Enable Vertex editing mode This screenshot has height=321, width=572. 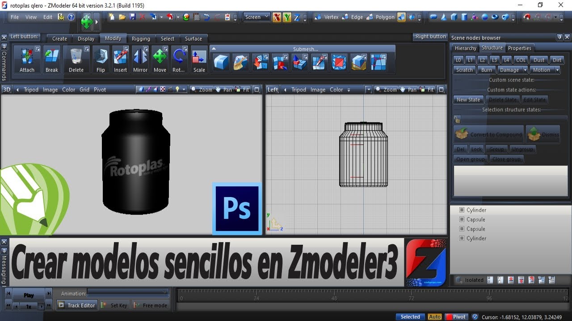(327, 17)
